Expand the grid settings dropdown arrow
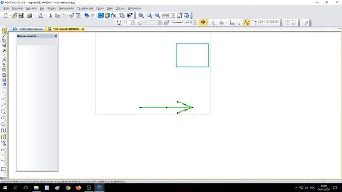The height and width of the screenshot is (192, 342). coord(226,22)
